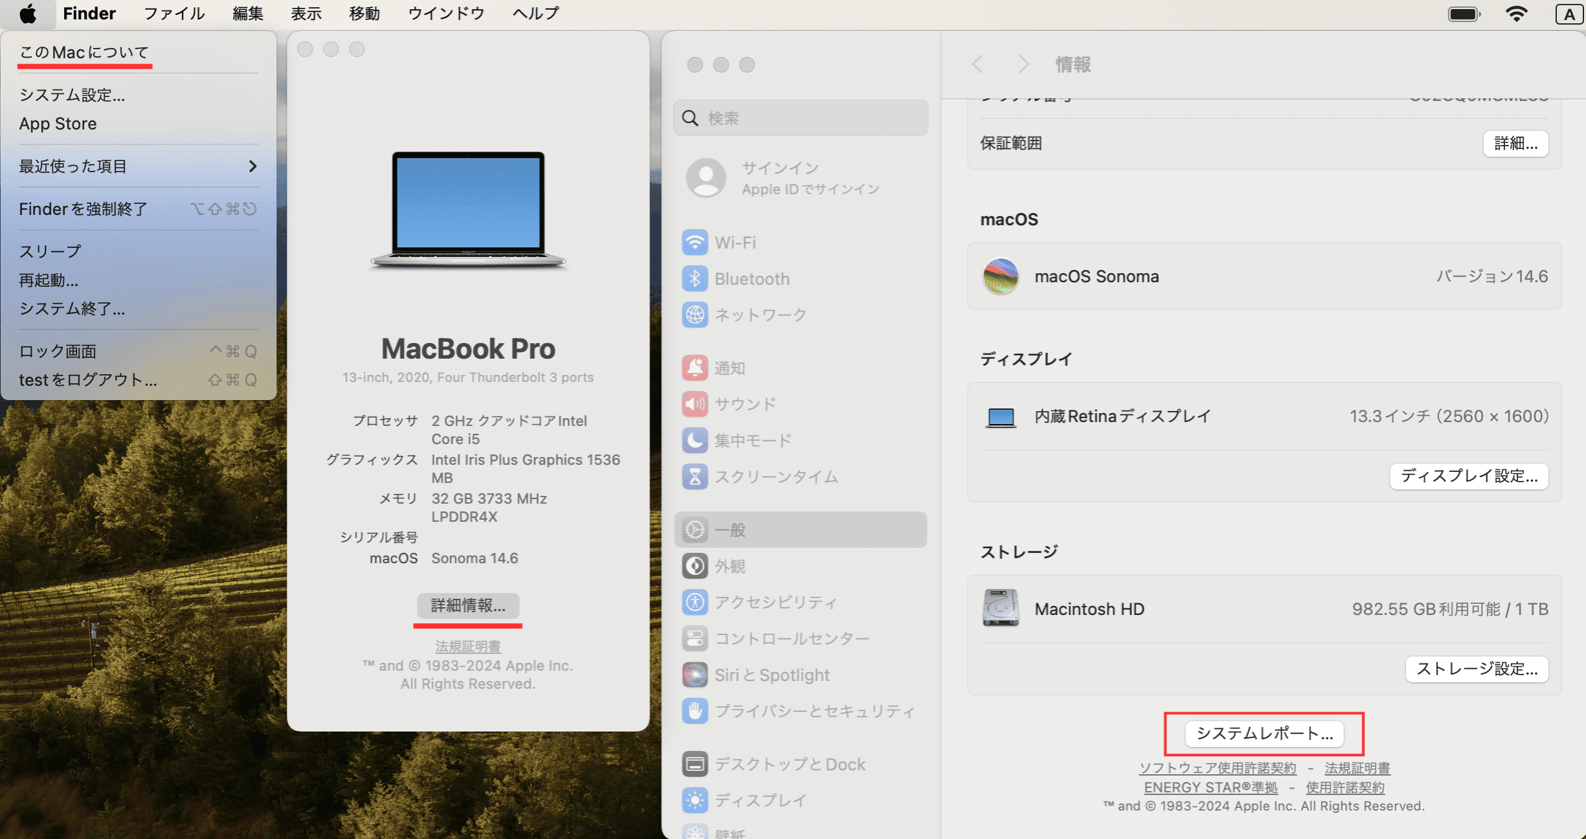Open プライバシーとセキュリティ hand icon
The image size is (1586, 839).
coord(695,711)
